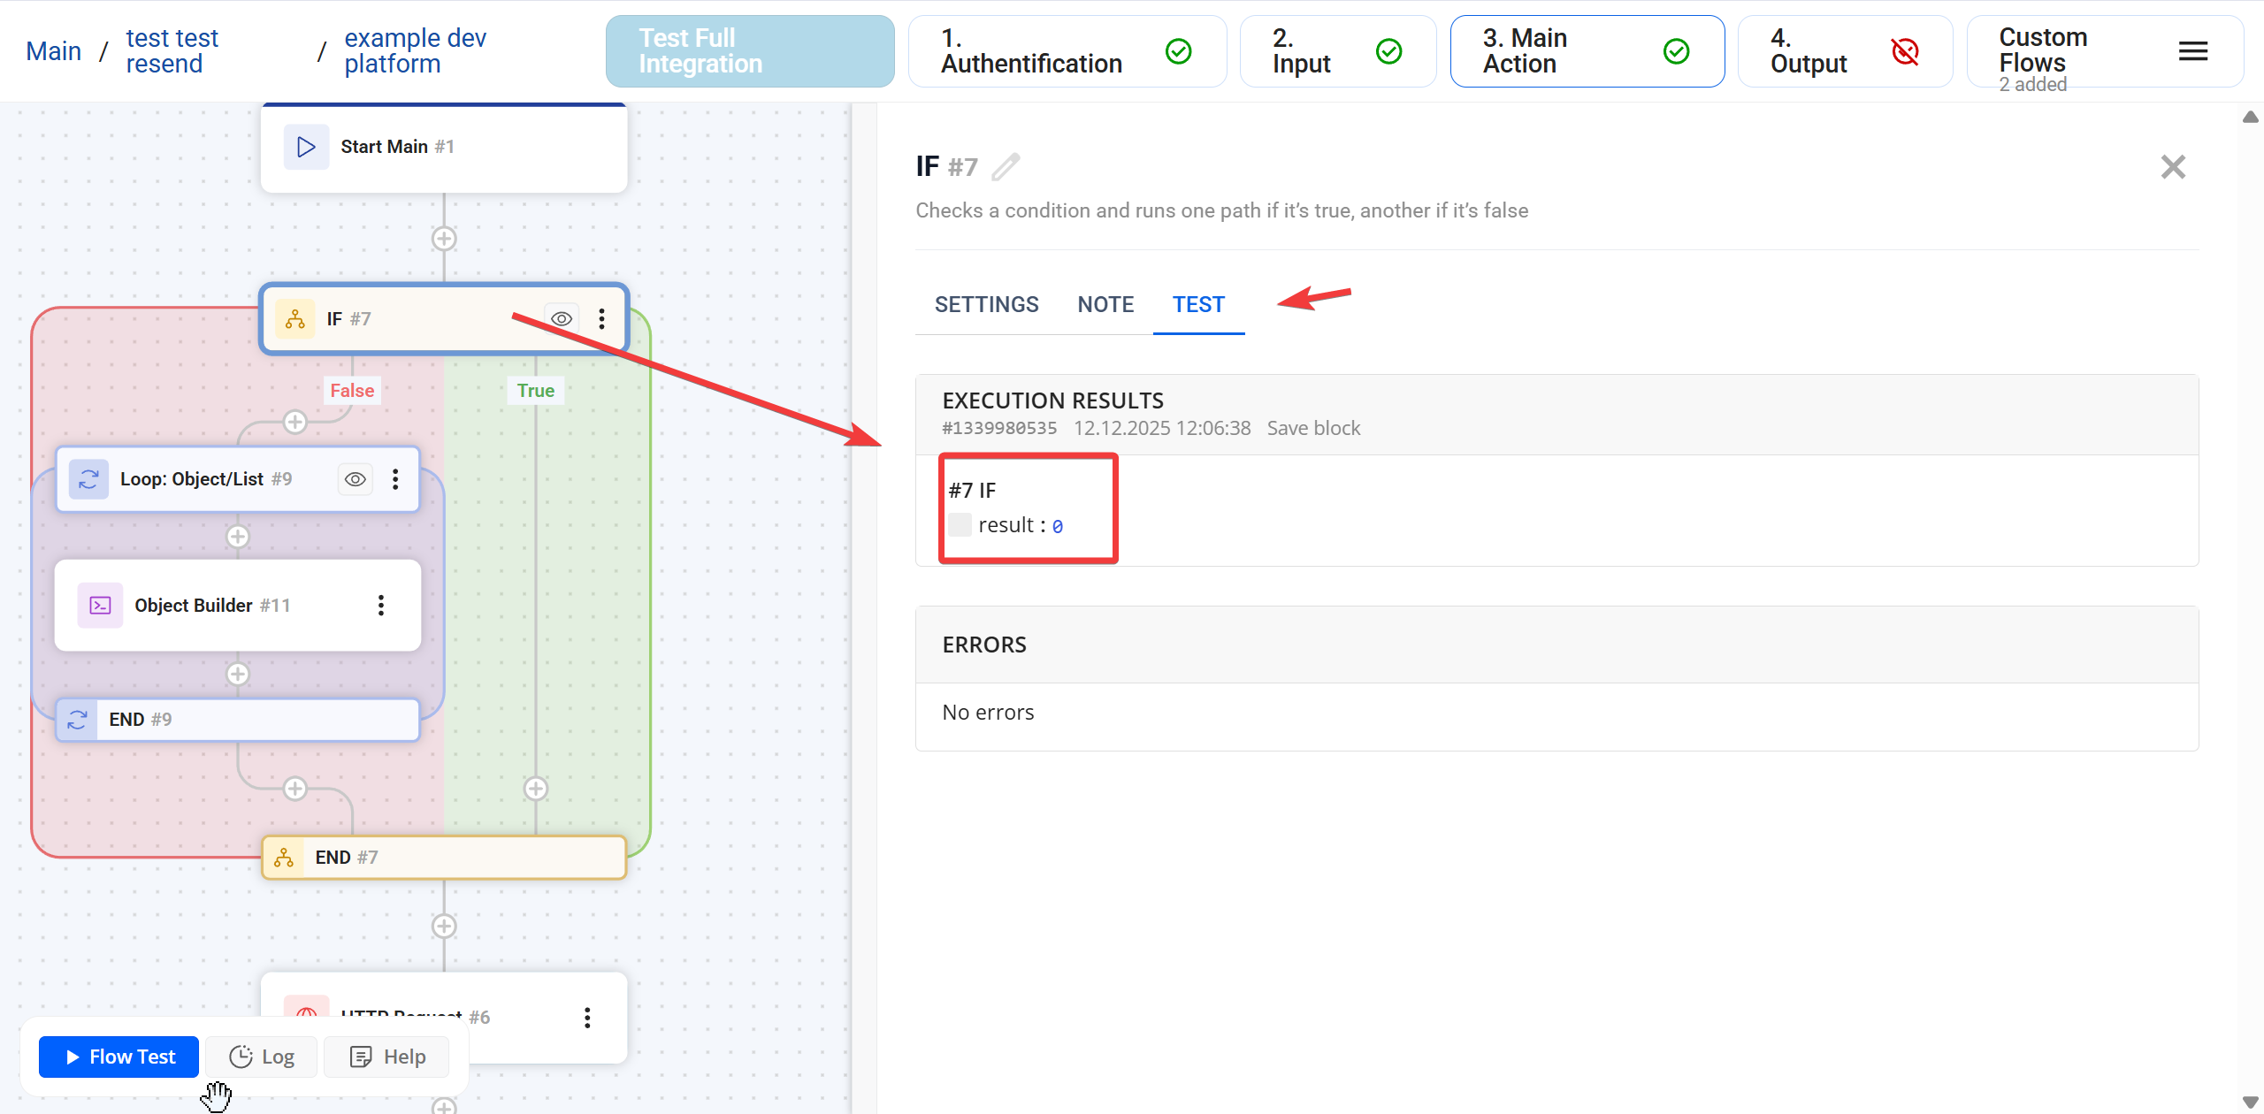2264x1114 pixels.
Task: Click the END #7 branch icon
Action: (x=284, y=858)
